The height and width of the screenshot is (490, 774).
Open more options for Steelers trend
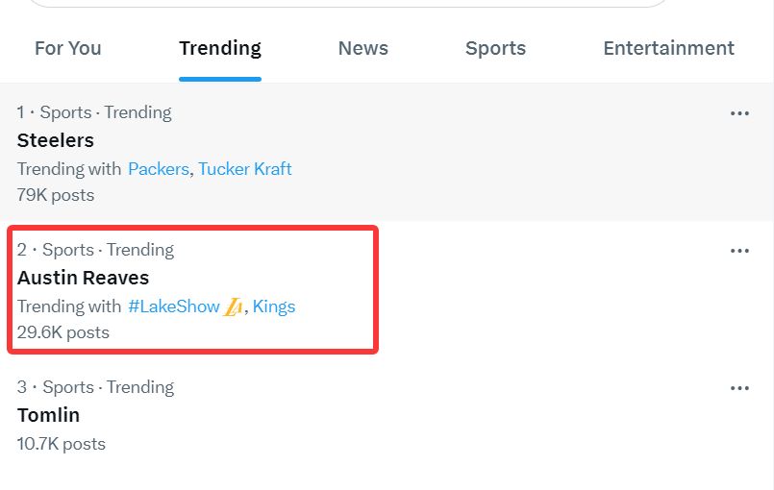(738, 113)
